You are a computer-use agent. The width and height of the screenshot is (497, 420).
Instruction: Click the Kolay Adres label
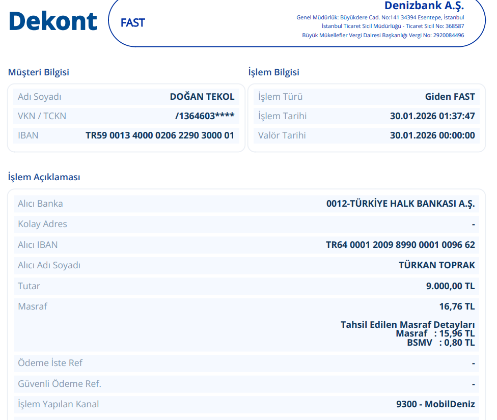tap(42, 224)
